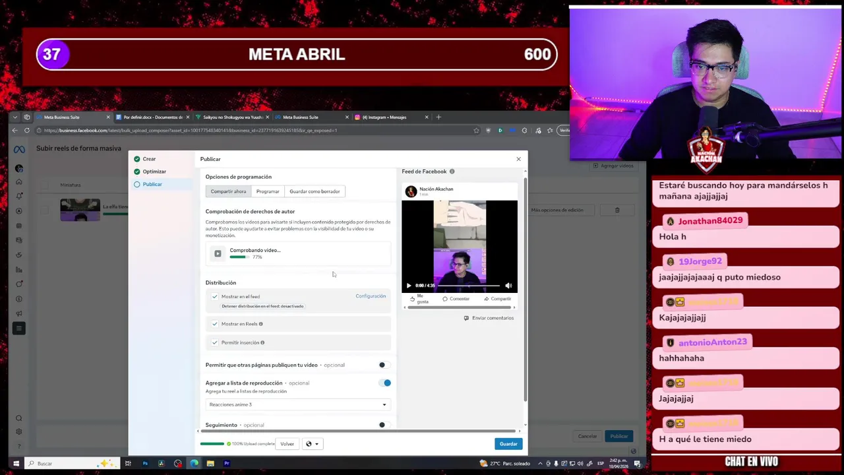Choose Guardar como borrador option
The image size is (844, 475).
(315, 191)
